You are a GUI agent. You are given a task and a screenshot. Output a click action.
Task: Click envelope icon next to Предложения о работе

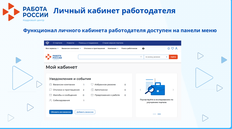click(x=92, y=95)
